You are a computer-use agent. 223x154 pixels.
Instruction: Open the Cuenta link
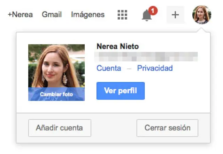pos(109,68)
